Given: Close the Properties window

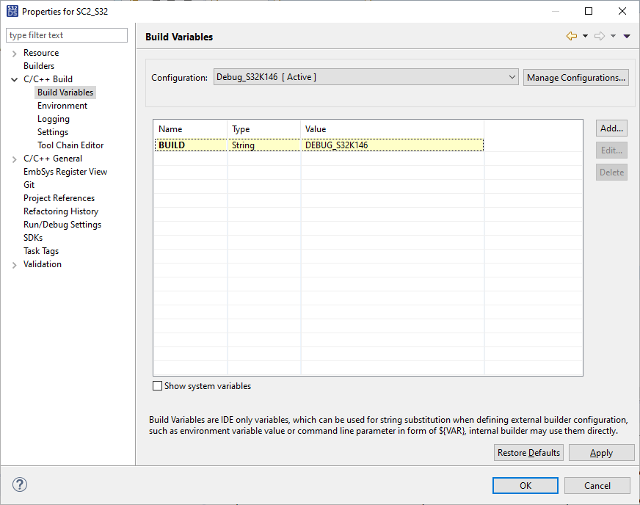Looking at the screenshot, I should 622,11.
